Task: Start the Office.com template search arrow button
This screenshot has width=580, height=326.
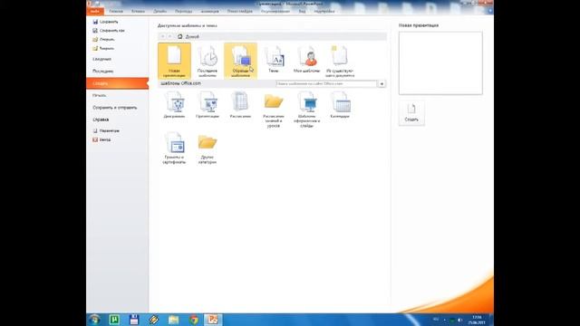Action: 382,84
